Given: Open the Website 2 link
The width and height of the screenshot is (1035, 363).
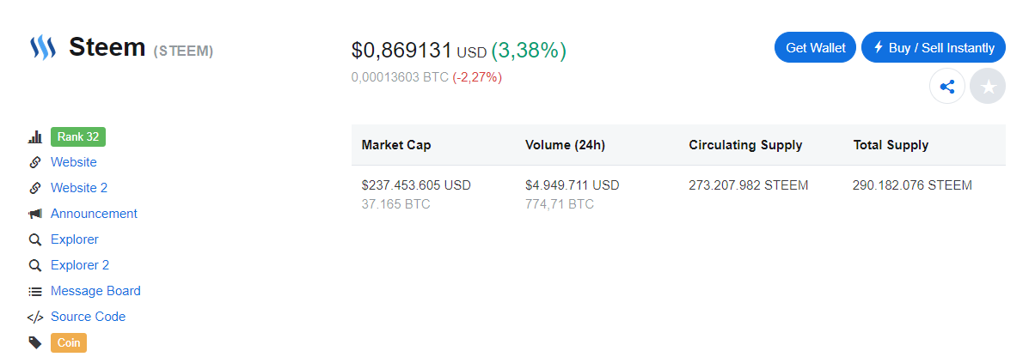Looking at the screenshot, I should 79,188.
